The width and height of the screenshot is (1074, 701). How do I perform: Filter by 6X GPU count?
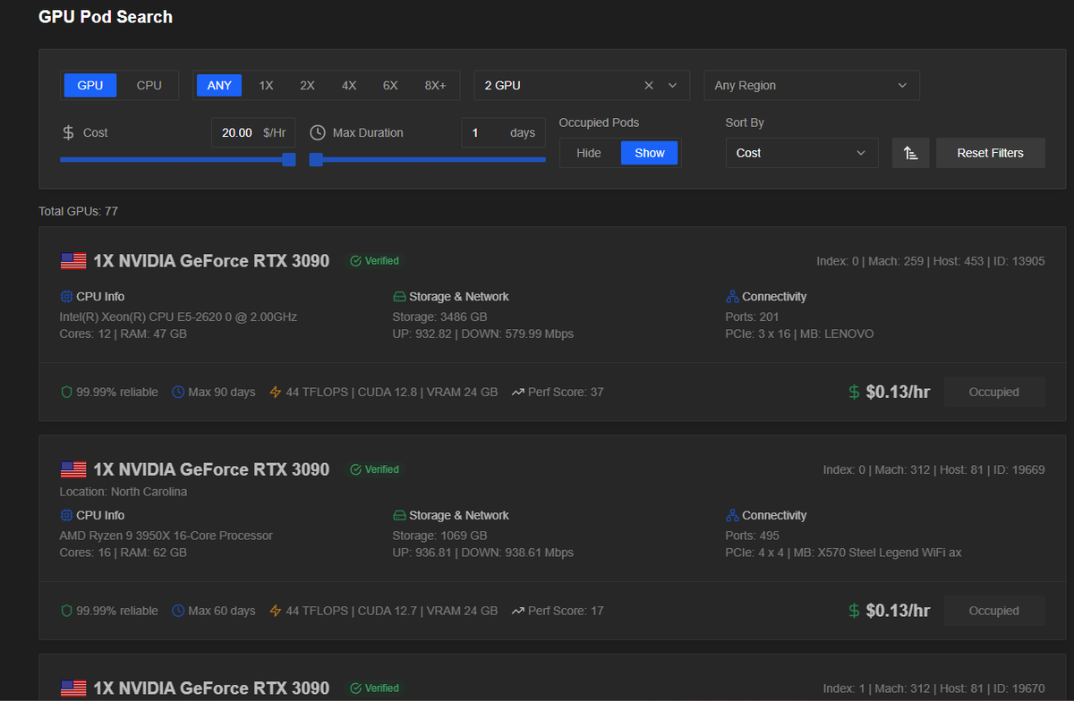click(390, 85)
